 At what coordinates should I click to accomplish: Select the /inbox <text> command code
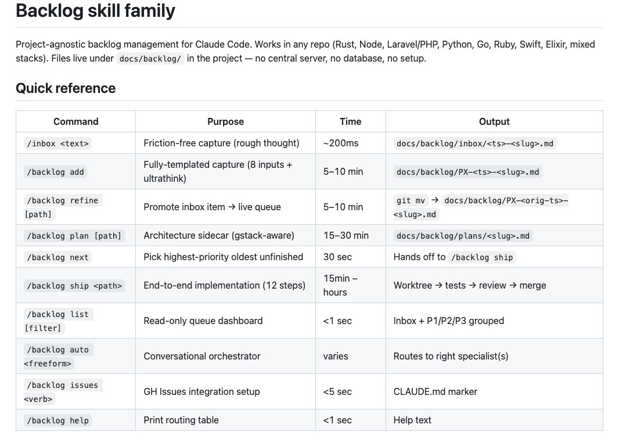(x=58, y=143)
